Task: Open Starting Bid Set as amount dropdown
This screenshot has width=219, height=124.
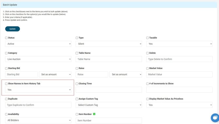Action: point(55,74)
